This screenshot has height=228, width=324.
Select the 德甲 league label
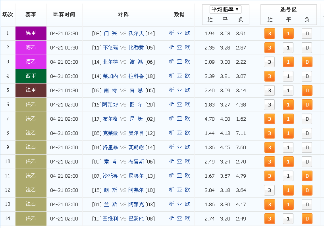31,33
